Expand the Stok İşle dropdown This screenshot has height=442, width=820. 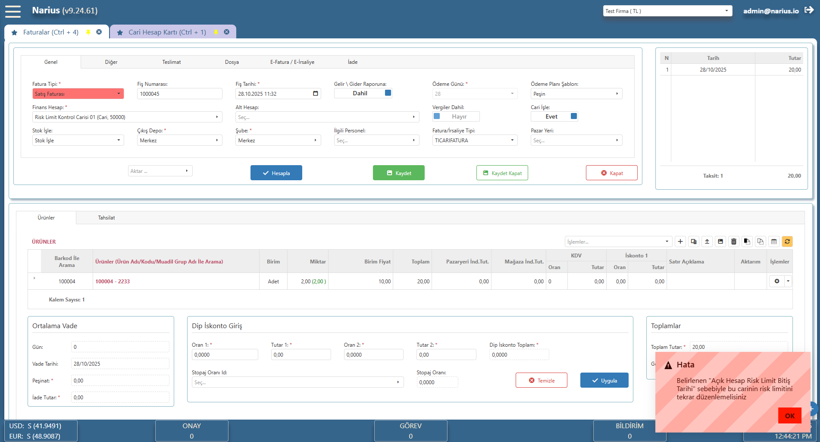(x=78, y=140)
